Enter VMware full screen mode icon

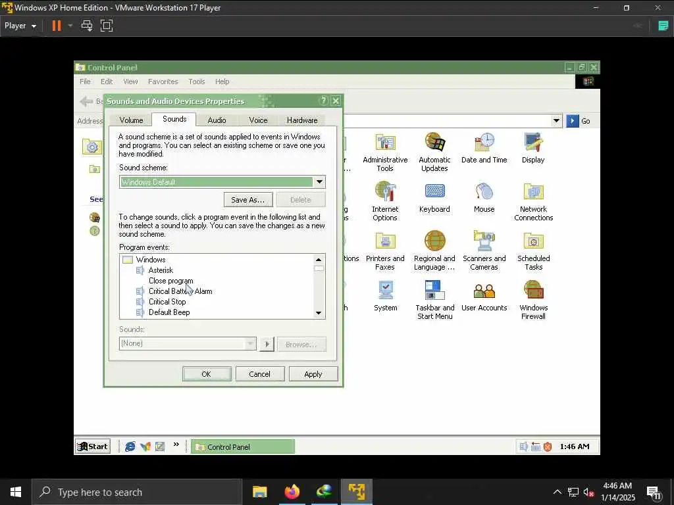[107, 26]
